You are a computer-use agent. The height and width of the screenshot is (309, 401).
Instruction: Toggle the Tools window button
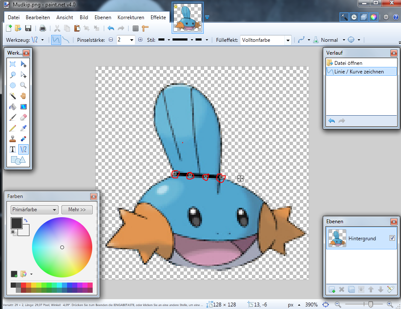coord(344,17)
